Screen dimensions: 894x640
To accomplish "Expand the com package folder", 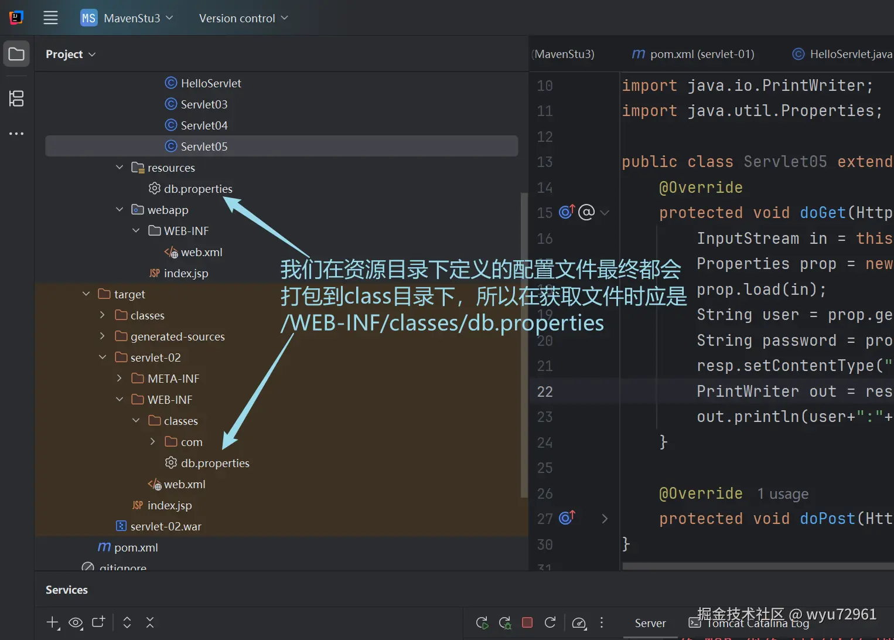I will click(x=152, y=442).
